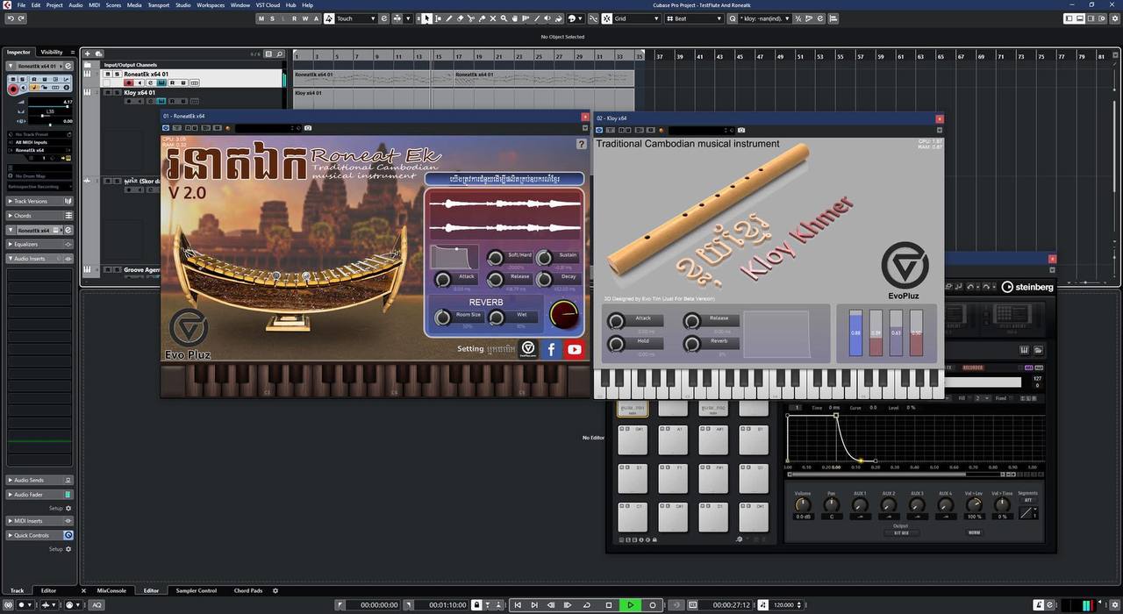This screenshot has width=1123, height=614.
Task: Click the Visibility tab button beside Inspector
Action: point(52,52)
